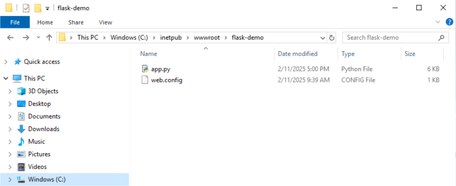Go up to the parent folder

[x=49, y=38]
